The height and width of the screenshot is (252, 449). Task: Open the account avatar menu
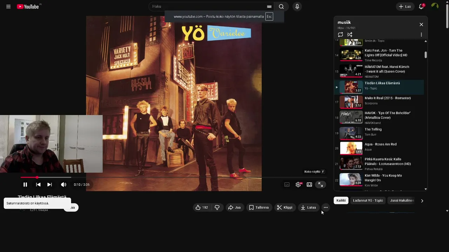pyautogui.click(x=435, y=7)
